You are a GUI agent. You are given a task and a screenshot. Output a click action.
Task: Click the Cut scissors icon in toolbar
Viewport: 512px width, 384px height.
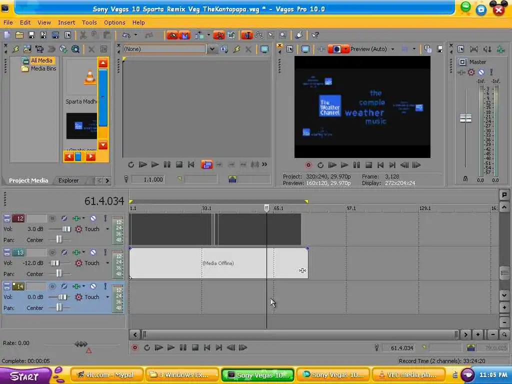pyautogui.click(x=83, y=35)
